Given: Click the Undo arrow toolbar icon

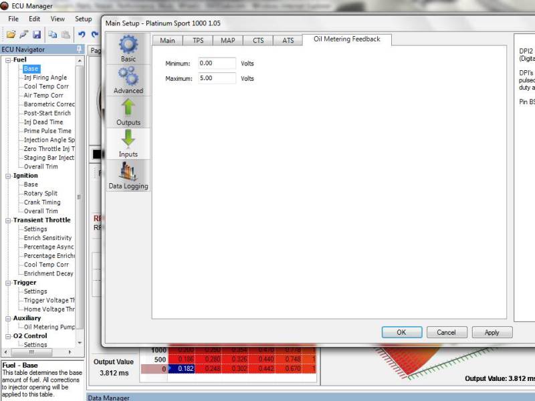Looking at the screenshot, I should tap(82, 35).
